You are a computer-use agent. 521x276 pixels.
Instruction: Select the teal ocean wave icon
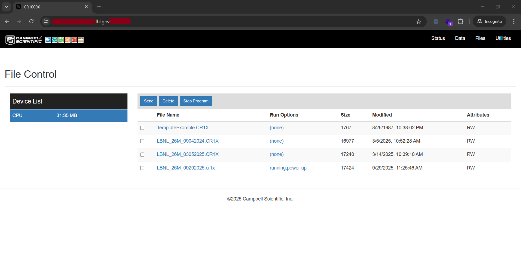tap(55, 40)
